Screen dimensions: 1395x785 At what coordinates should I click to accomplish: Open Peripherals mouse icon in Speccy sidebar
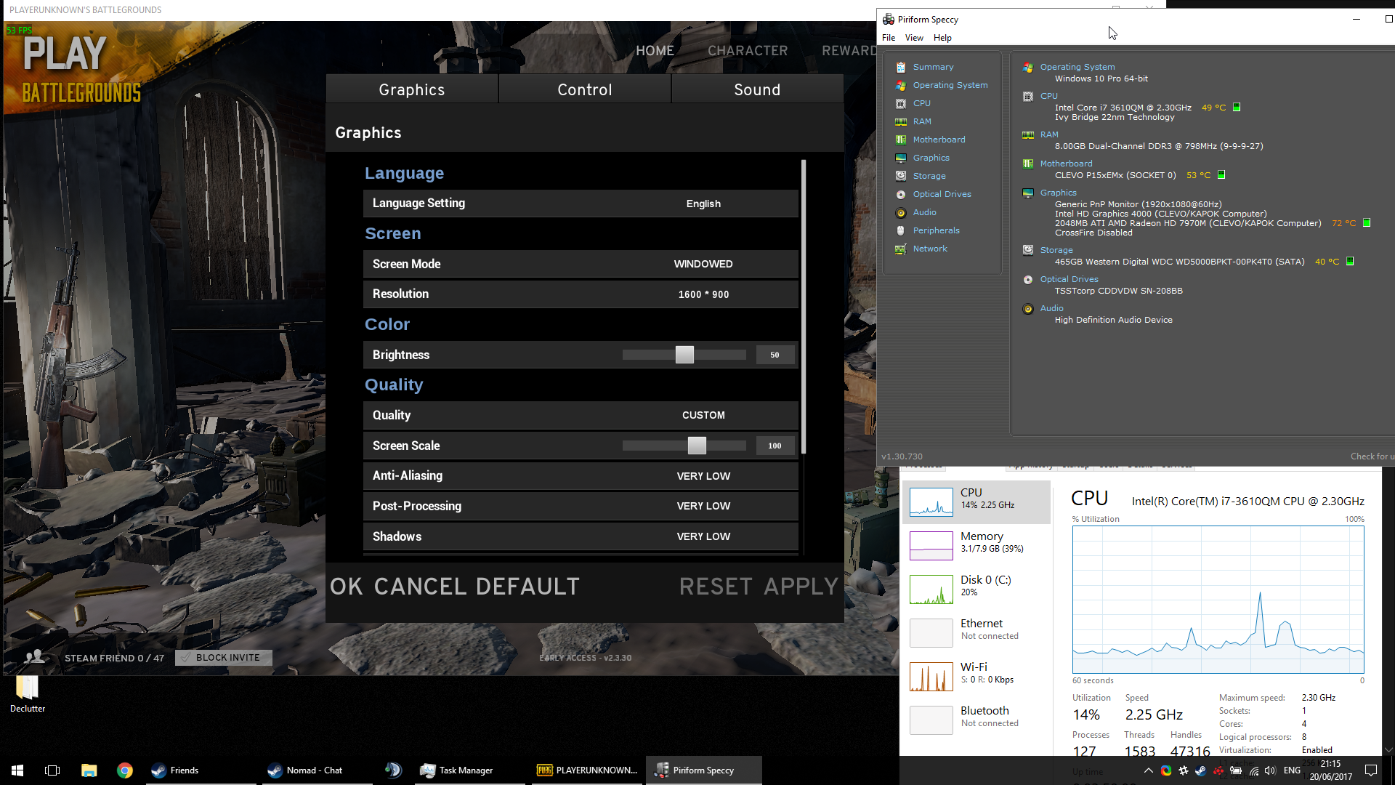click(x=901, y=230)
